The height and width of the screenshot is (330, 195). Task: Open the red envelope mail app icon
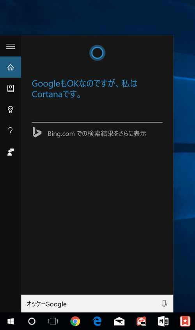pos(141,321)
